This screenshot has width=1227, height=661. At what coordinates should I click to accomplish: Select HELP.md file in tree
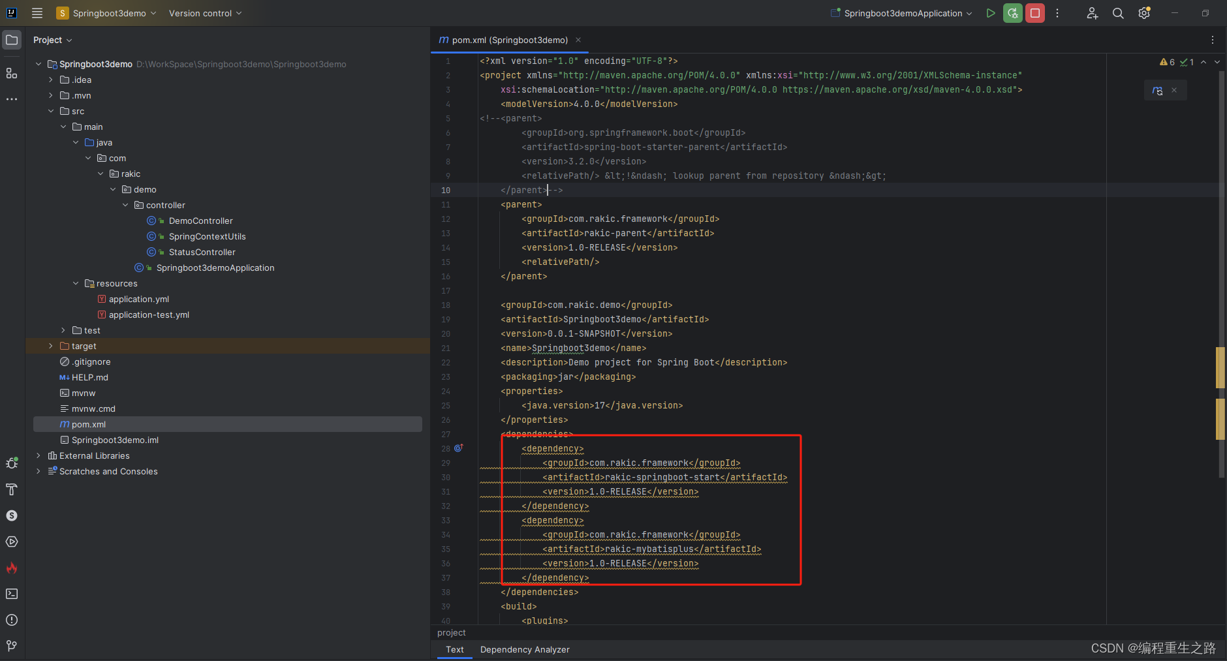90,377
